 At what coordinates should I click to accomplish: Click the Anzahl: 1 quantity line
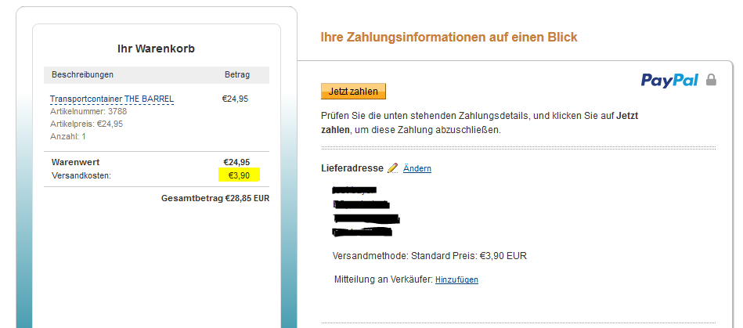[x=68, y=136]
